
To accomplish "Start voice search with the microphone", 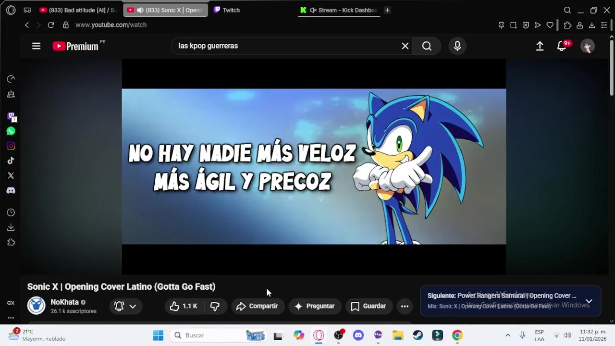I will (x=457, y=46).
